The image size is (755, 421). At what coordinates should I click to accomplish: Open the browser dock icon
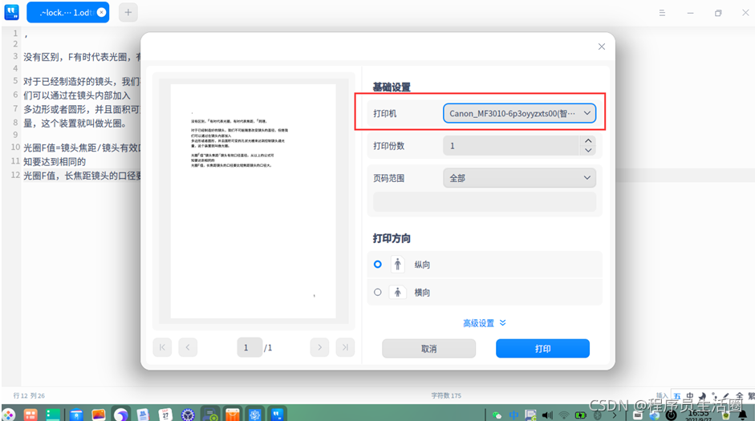[121, 415]
